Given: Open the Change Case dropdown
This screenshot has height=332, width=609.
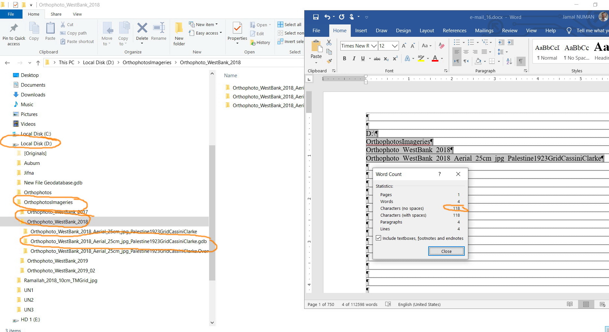Looking at the screenshot, I should click(426, 46).
